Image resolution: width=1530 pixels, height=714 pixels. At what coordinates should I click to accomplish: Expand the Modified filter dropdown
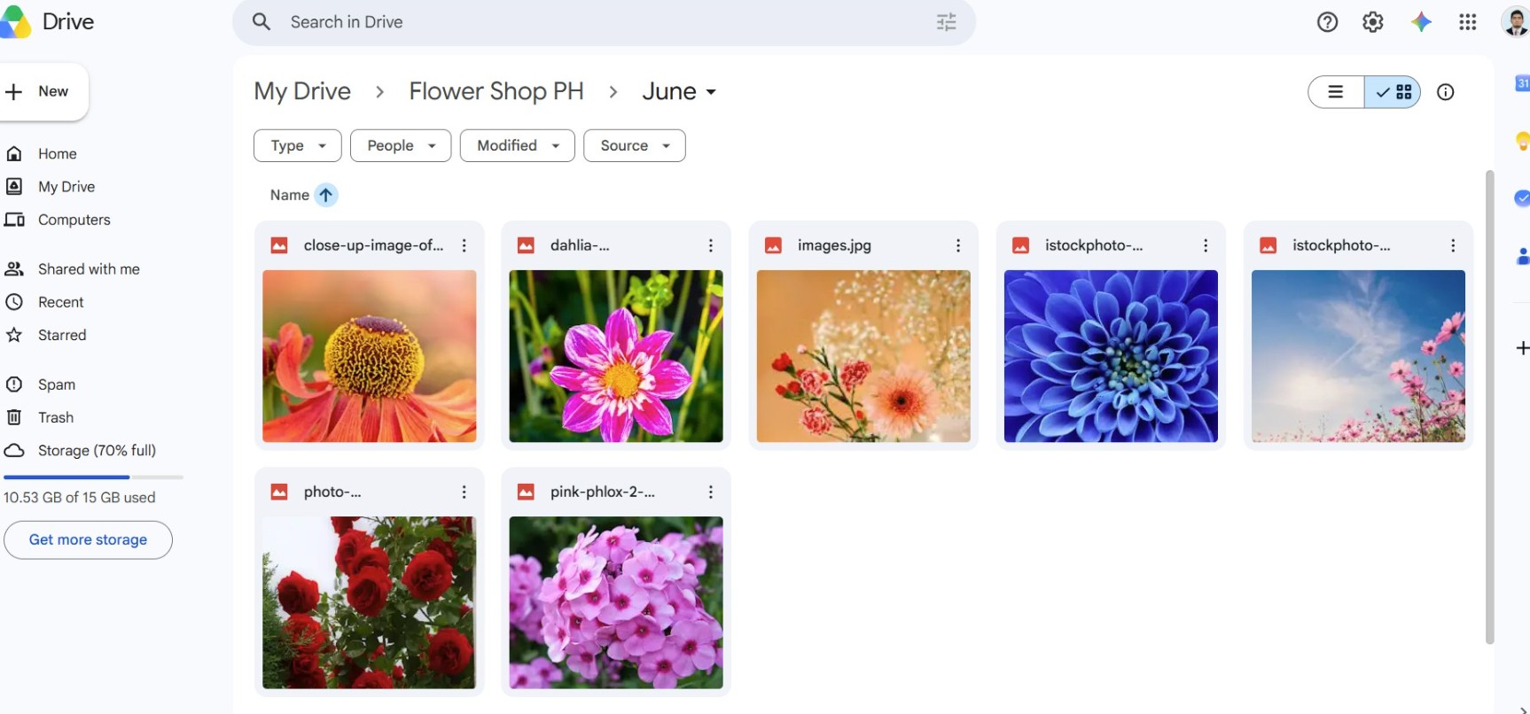pos(518,145)
